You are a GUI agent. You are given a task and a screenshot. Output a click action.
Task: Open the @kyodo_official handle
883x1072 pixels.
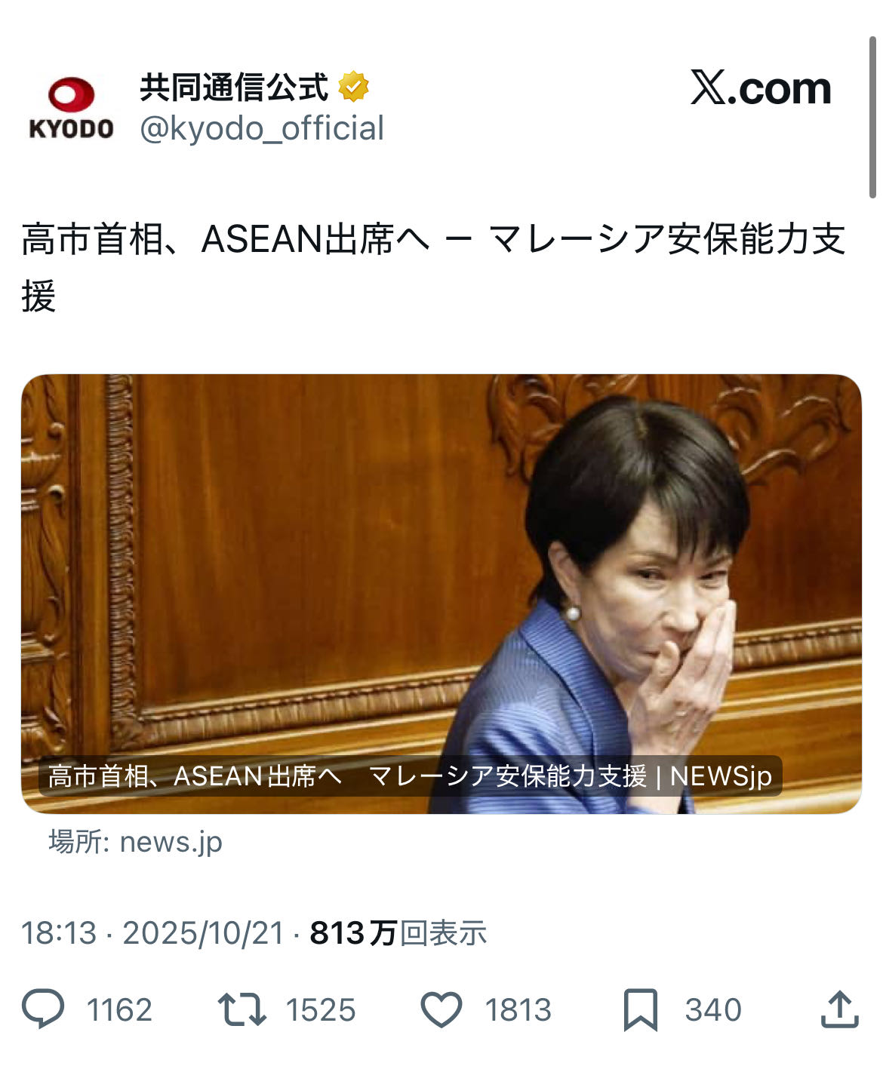pos(262,128)
